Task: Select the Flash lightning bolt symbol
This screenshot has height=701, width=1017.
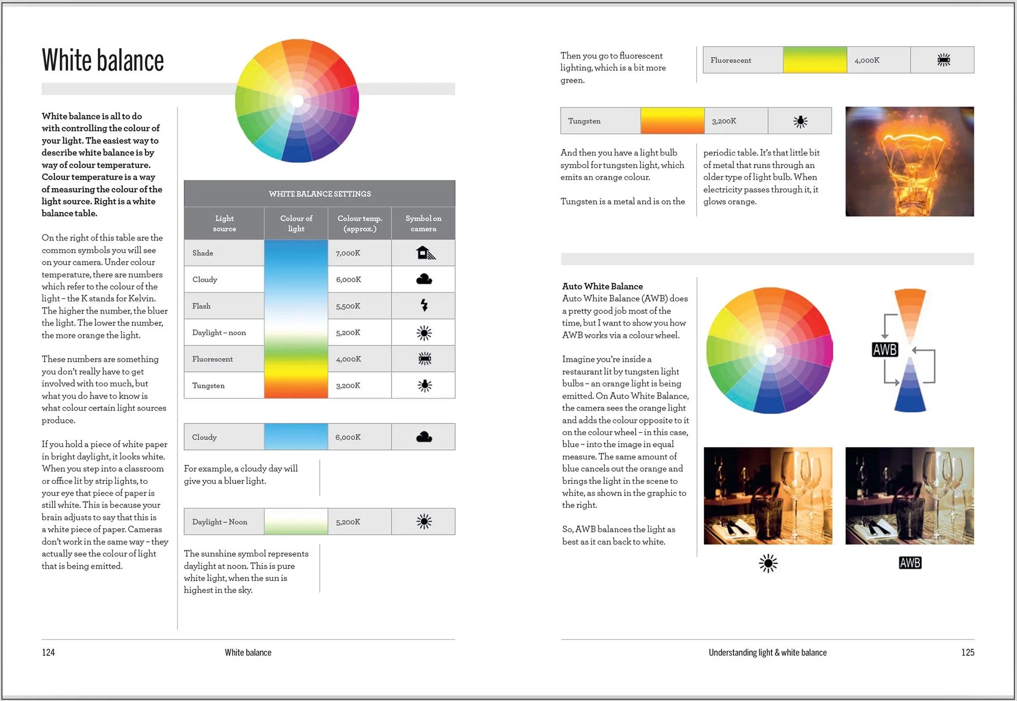Action: click(424, 306)
